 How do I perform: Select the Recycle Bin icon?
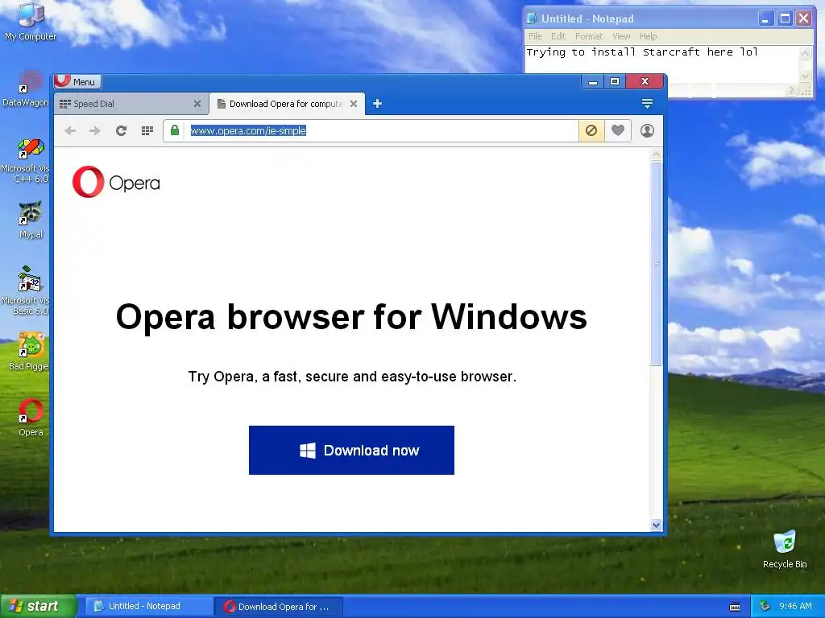(785, 550)
